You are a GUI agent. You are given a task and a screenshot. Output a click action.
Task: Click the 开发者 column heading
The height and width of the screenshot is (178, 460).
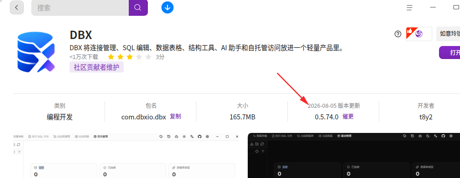point(426,106)
